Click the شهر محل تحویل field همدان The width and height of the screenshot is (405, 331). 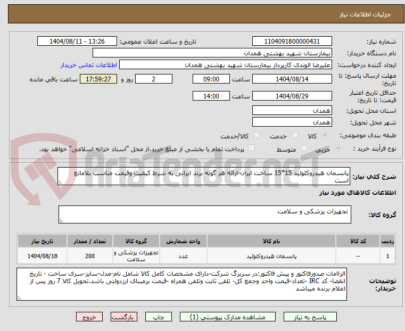tap(292, 122)
